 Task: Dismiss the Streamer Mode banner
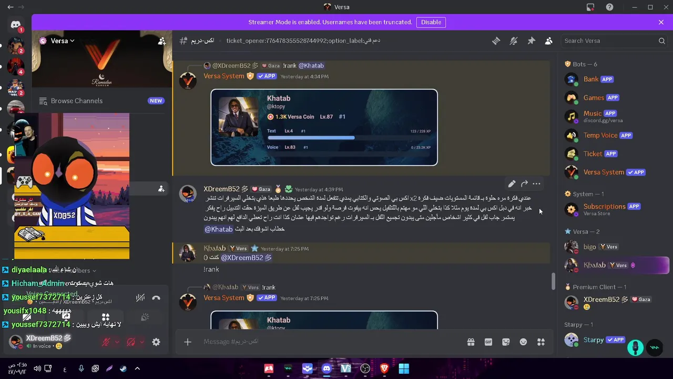click(661, 22)
